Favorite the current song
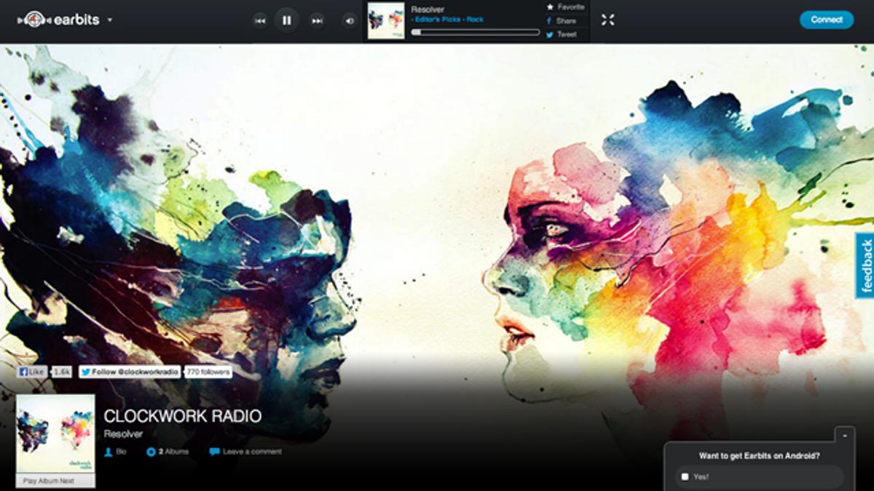The height and width of the screenshot is (491, 874). (x=566, y=7)
